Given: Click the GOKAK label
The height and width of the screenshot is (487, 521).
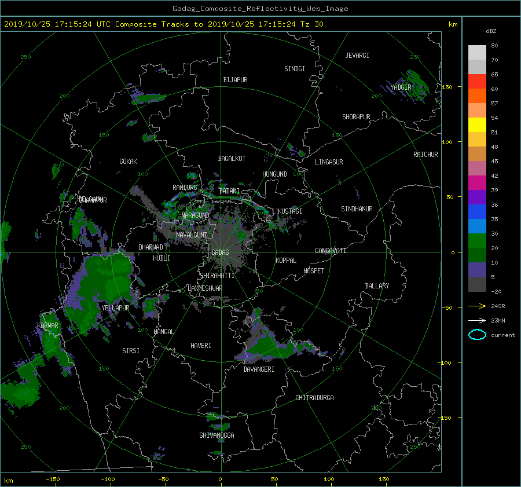Looking at the screenshot, I should click(128, 162).
